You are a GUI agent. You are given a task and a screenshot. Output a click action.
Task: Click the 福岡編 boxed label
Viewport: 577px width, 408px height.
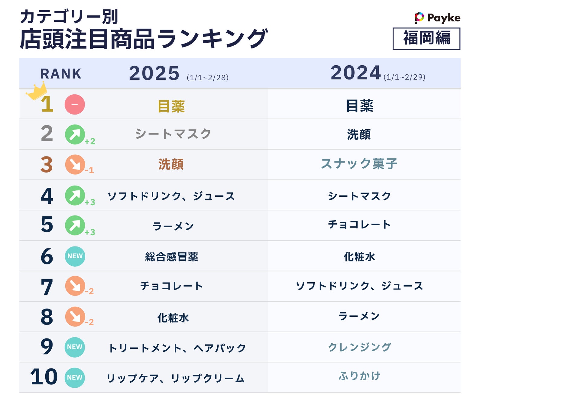[426, 39]
